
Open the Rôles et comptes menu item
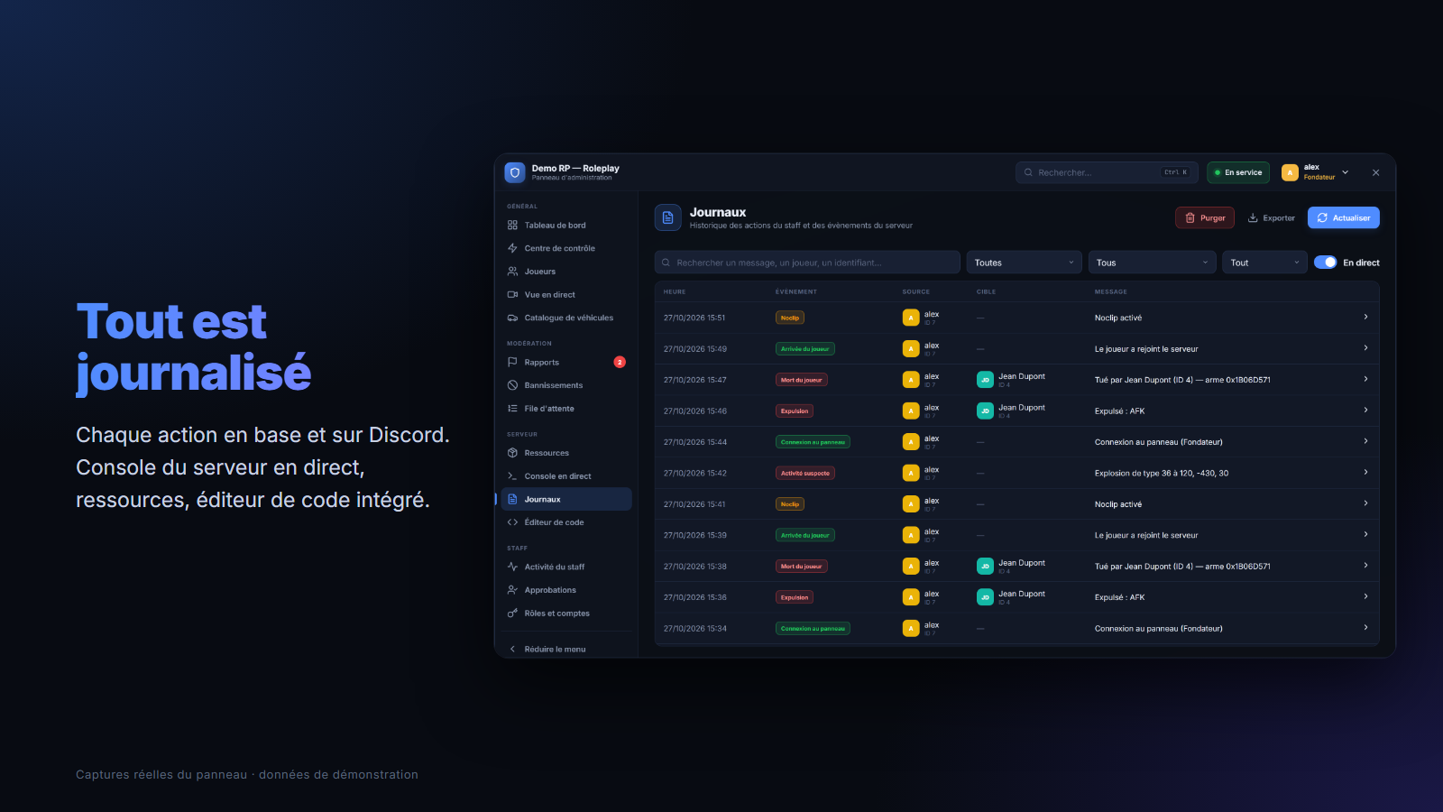[x=566, y=614]
